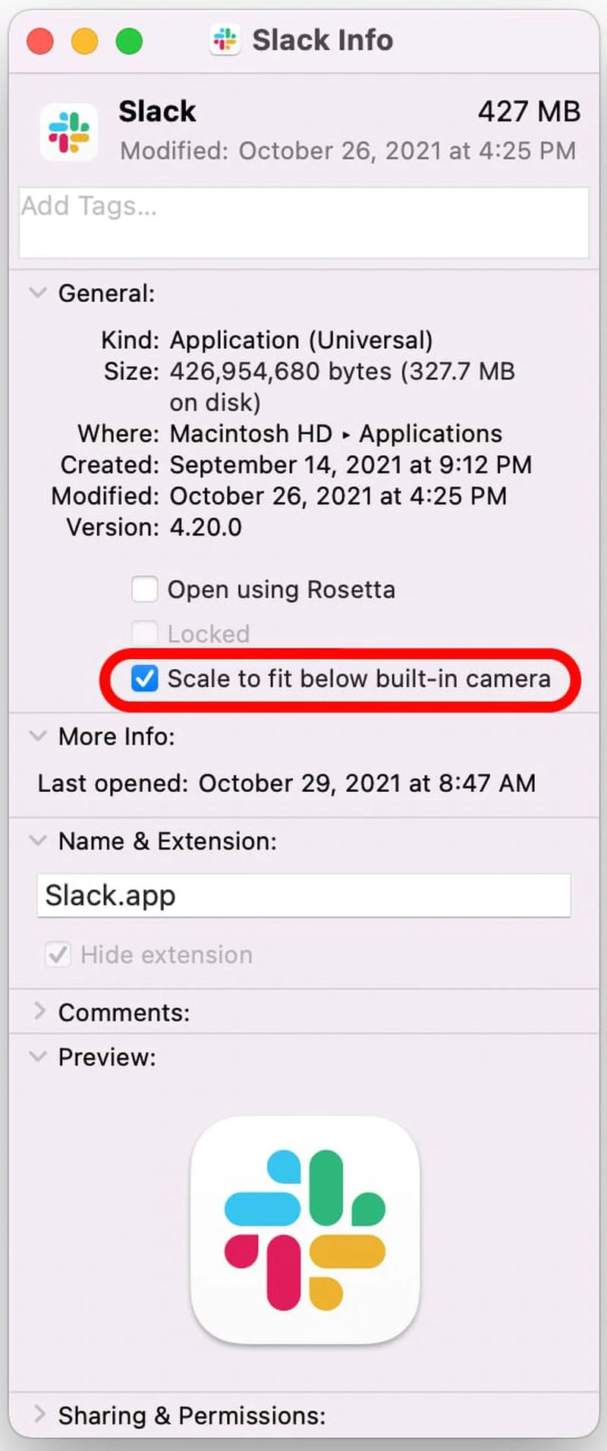Click the red close window button
The width and height of the screenshot is (607, 1451).
coord(40,41)
